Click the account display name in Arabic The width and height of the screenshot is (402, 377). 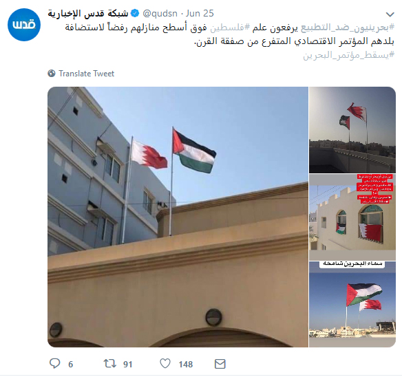[88, 13]
